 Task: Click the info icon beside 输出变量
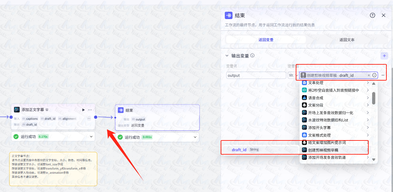click(252, 55)
